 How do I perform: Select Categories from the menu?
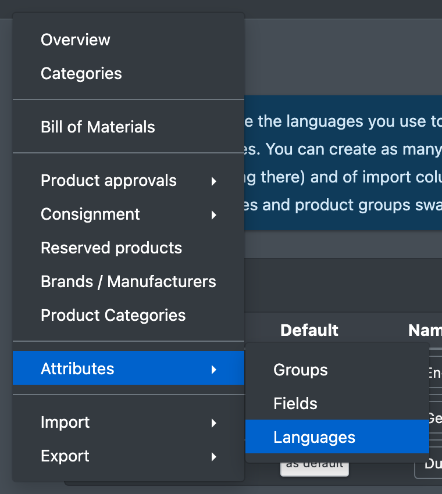coord(129,74)
